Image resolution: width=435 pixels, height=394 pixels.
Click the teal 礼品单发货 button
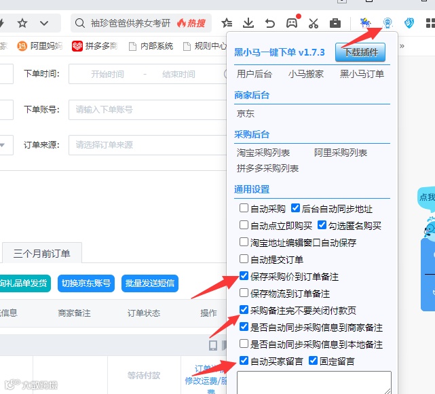pos(24,283)
